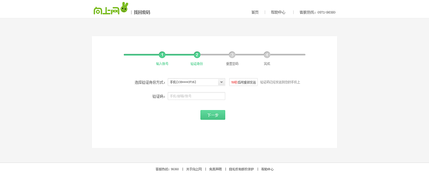Click footer 客服热线: 96360 text
The height and width of the screenshot is (175, 429).
tap(167, 169)
